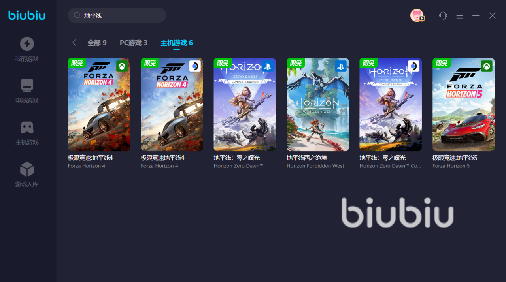Viewport: 506px width, 282px height.
Task: Click the biubiu logo in the sidebar
Action: click(27, 15)
